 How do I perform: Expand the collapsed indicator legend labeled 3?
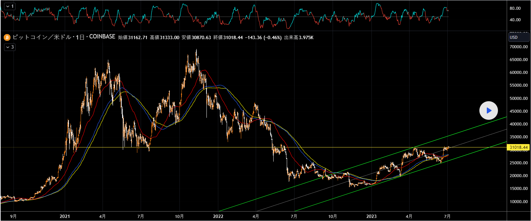pos(9,47)
